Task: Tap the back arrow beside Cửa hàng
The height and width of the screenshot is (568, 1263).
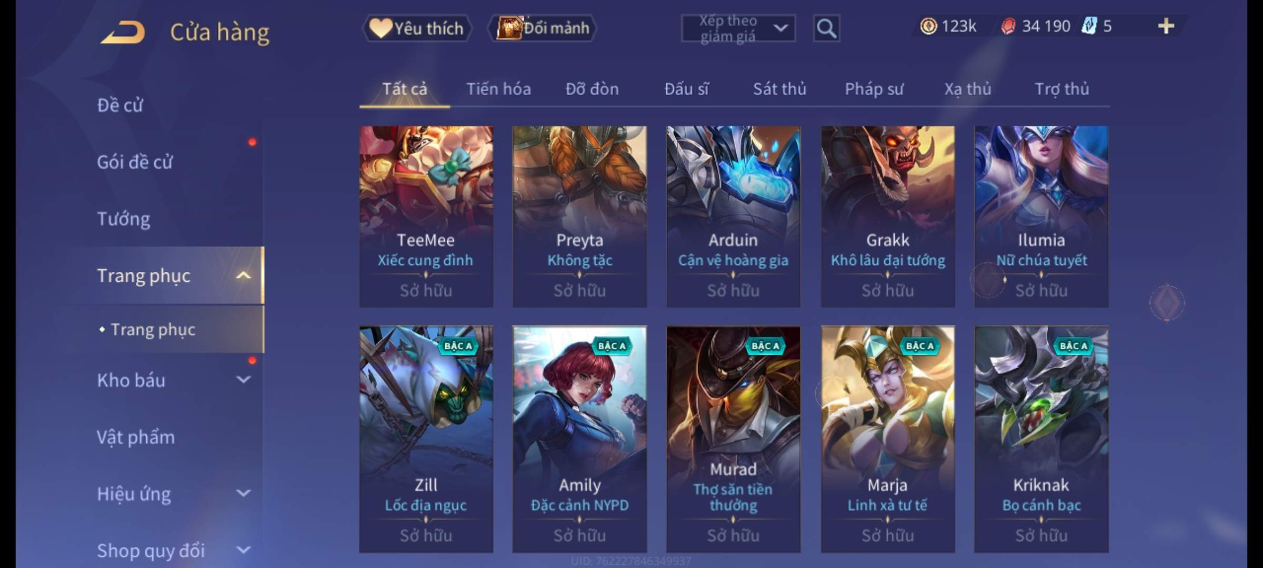Action: 123,33
